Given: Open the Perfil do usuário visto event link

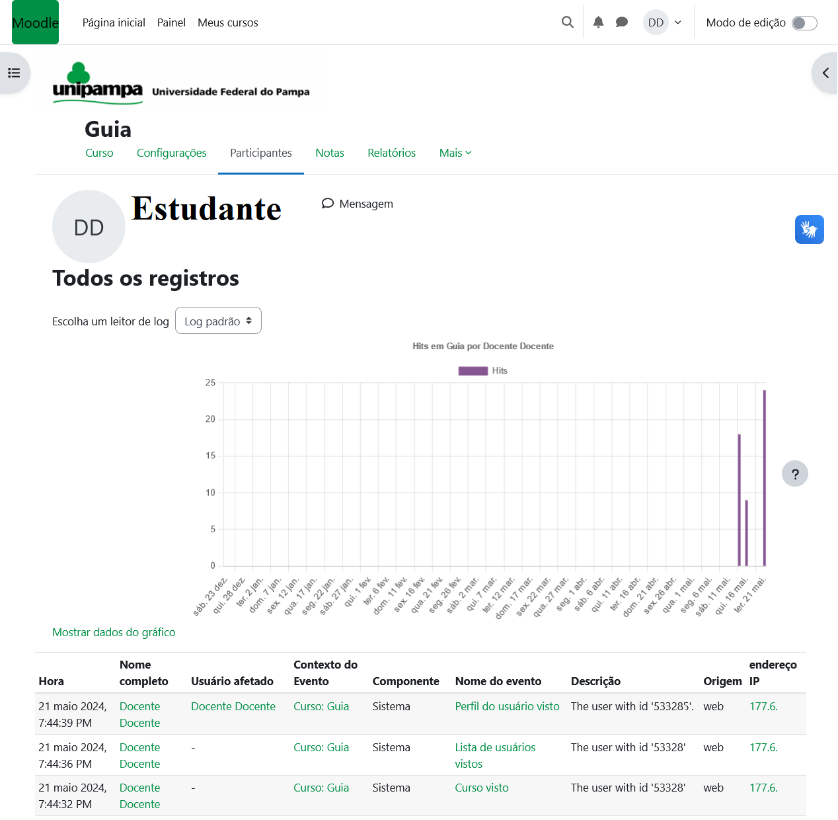Looking at the screenshot, I should (x=507, y=706).
